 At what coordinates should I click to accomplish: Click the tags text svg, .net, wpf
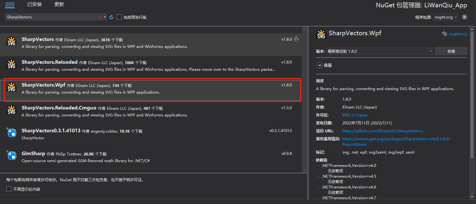pyautogui.click(x=378, y=152)
